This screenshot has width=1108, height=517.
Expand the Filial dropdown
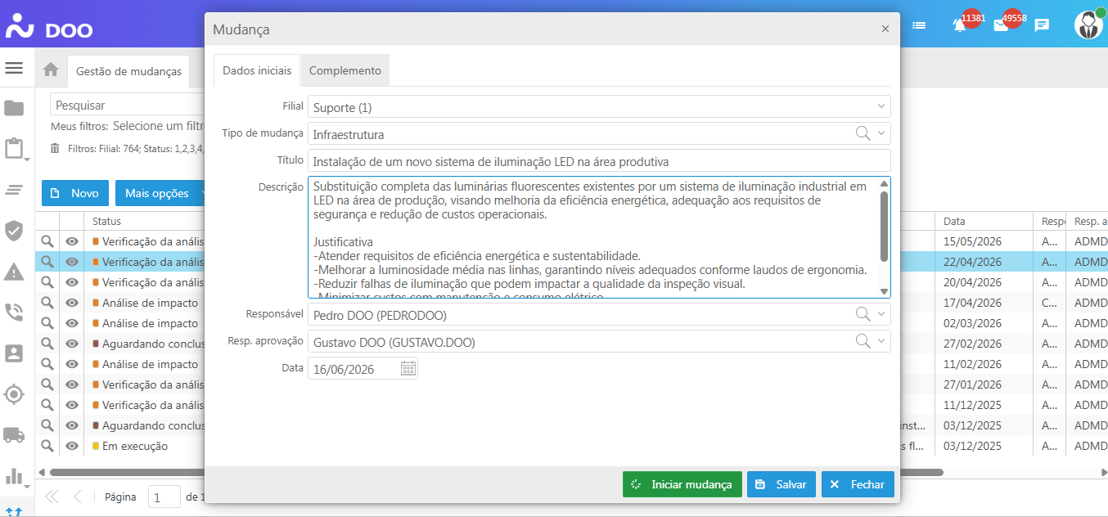[x=881, y=106]
